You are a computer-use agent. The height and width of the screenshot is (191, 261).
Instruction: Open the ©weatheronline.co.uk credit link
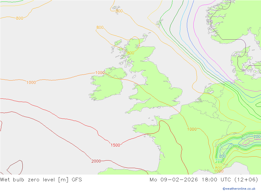coord(239,189)
